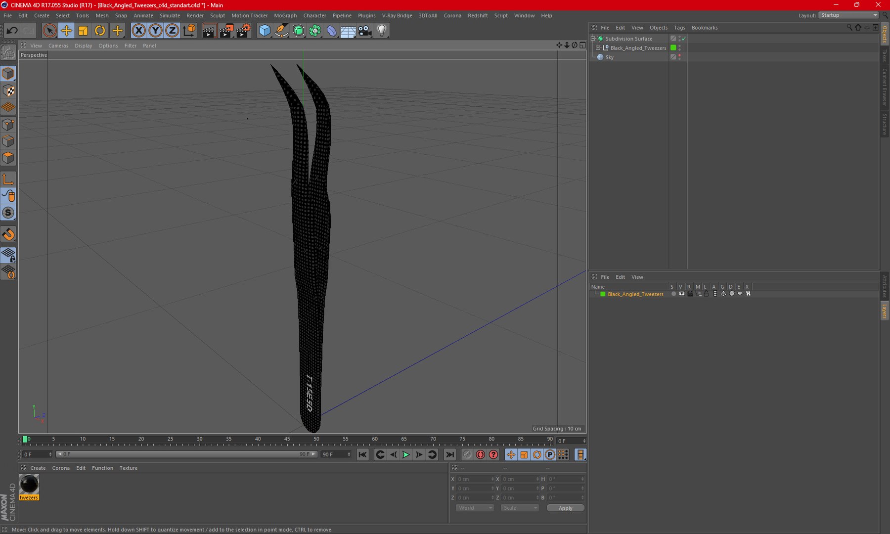Switch the coordinate system icon
The image size is (890, 534).
[x=189, y=31]
